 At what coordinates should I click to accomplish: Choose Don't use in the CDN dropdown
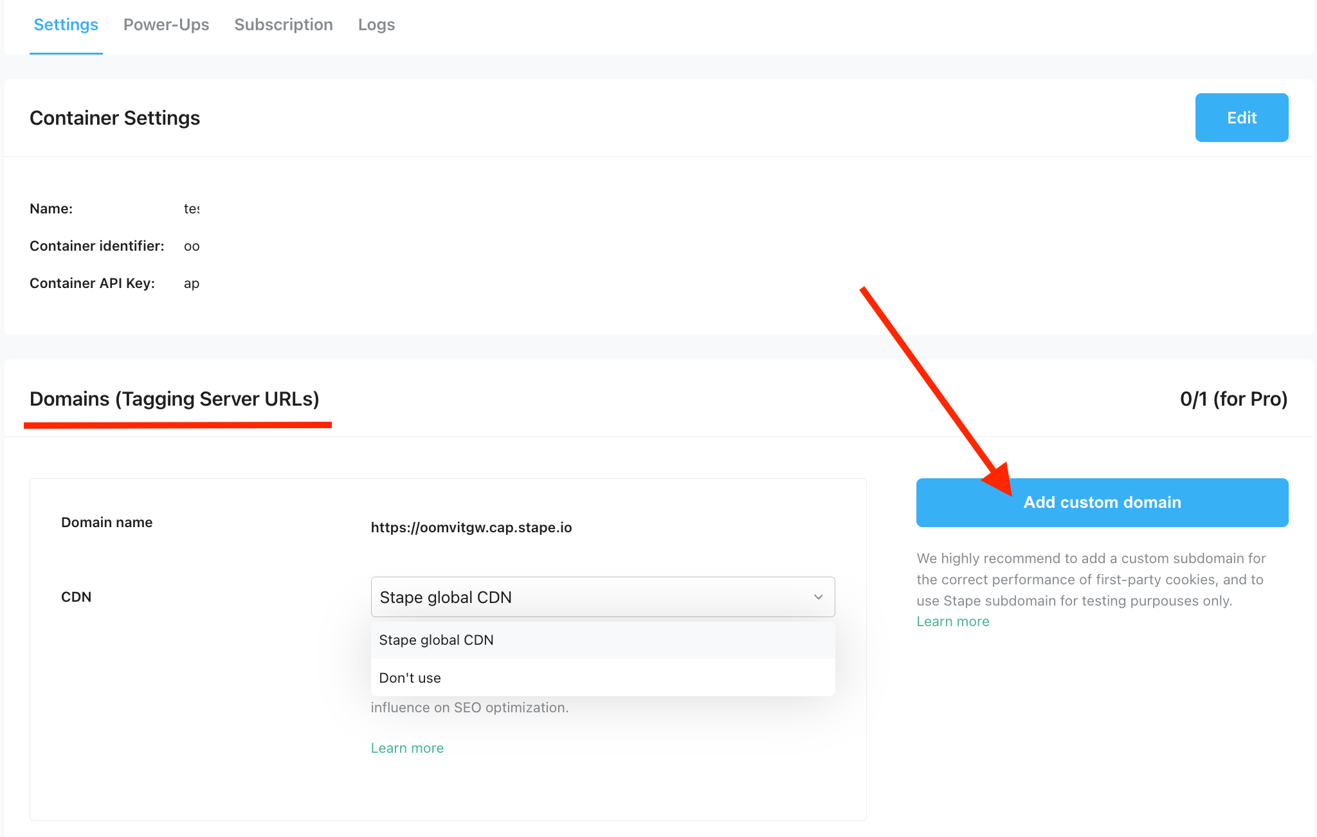(x=410, y=678)
